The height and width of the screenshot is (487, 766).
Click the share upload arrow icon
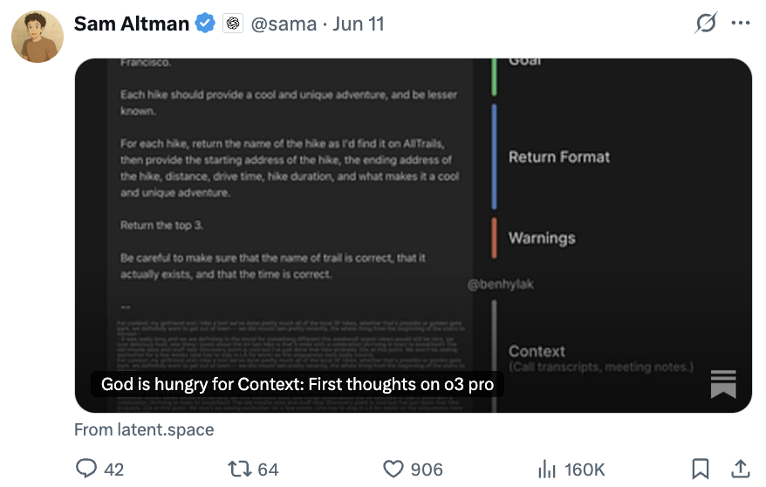tap(741, 469)
